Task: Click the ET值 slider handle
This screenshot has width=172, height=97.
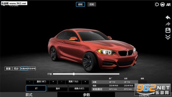Action: [74, 74]
